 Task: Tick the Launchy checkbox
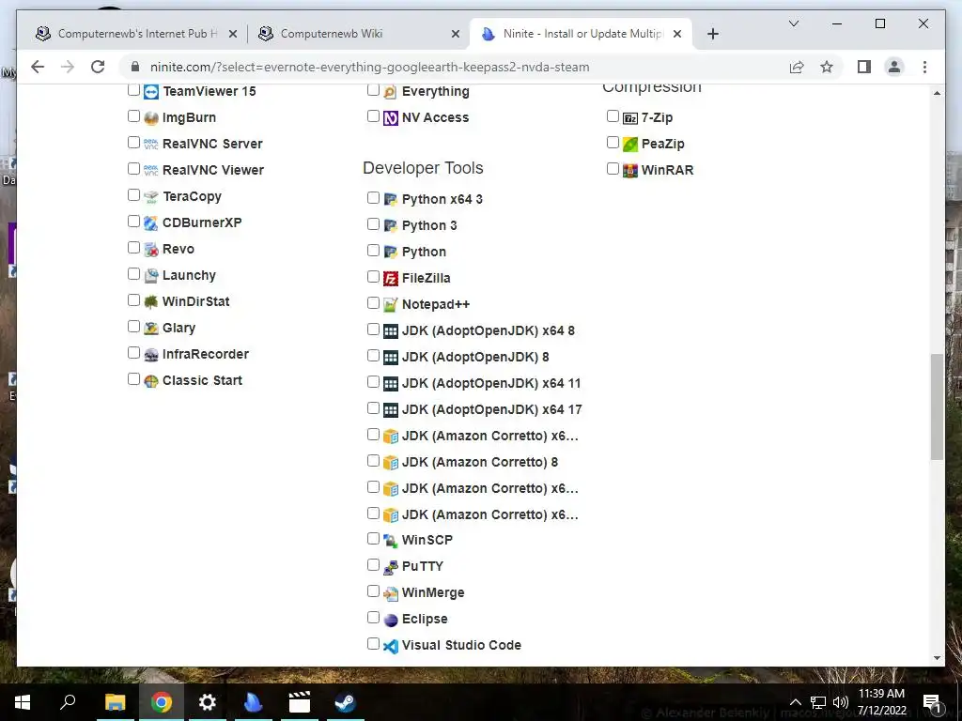(133, 273)
